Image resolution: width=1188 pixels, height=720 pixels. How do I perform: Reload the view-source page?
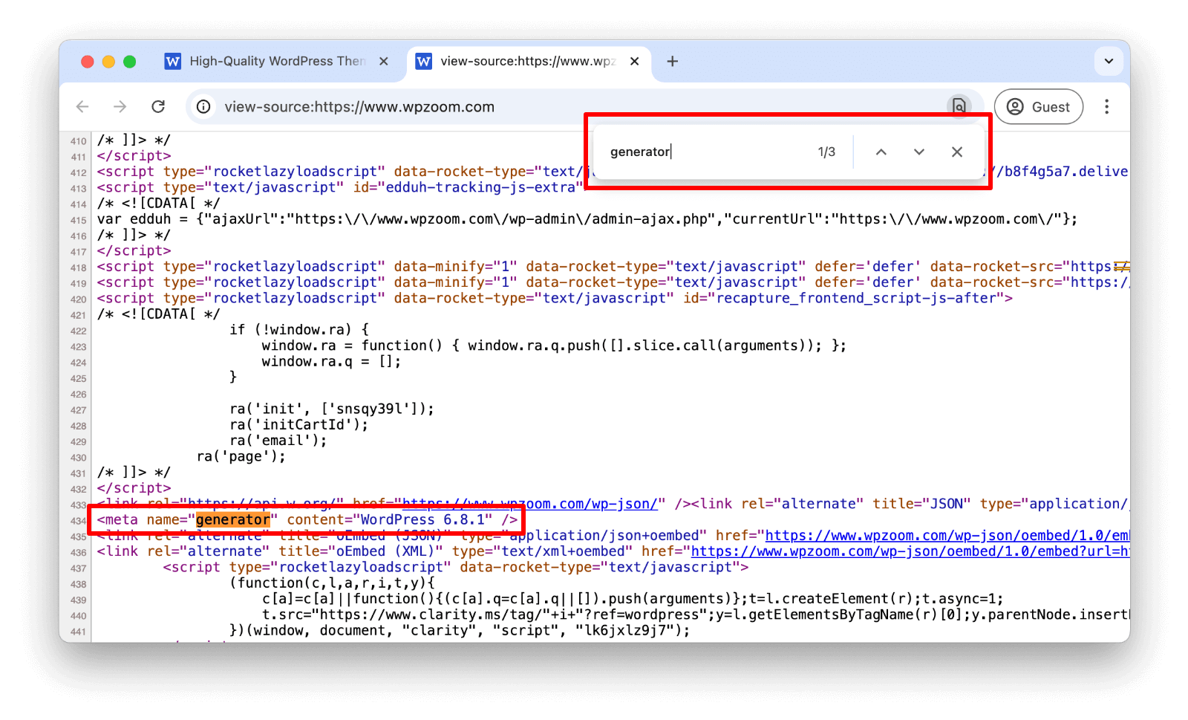158,106
